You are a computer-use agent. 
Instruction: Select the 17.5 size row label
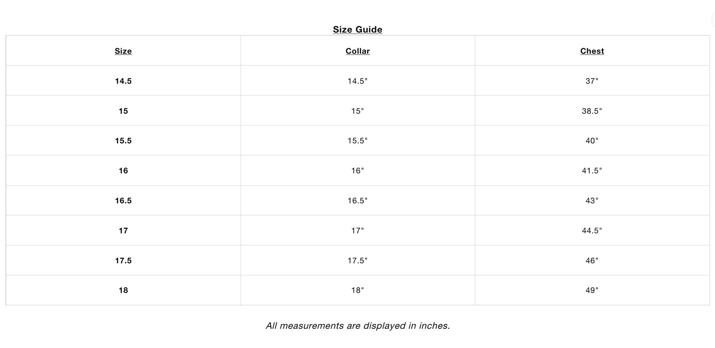[x=123, y=260]
